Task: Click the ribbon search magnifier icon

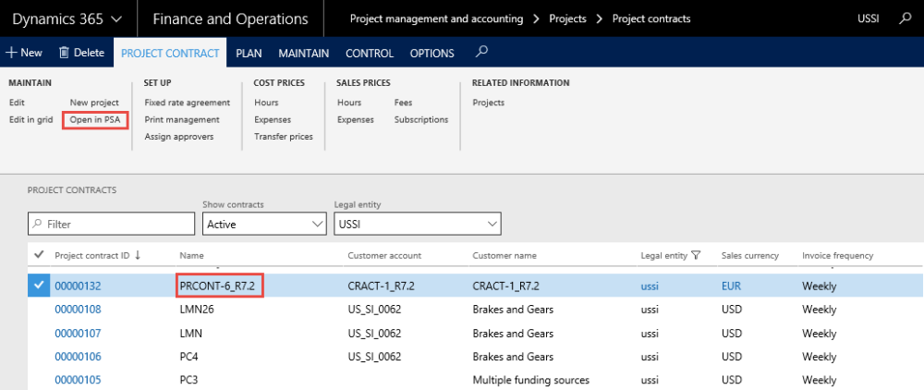Action: [x=482, y=52]
